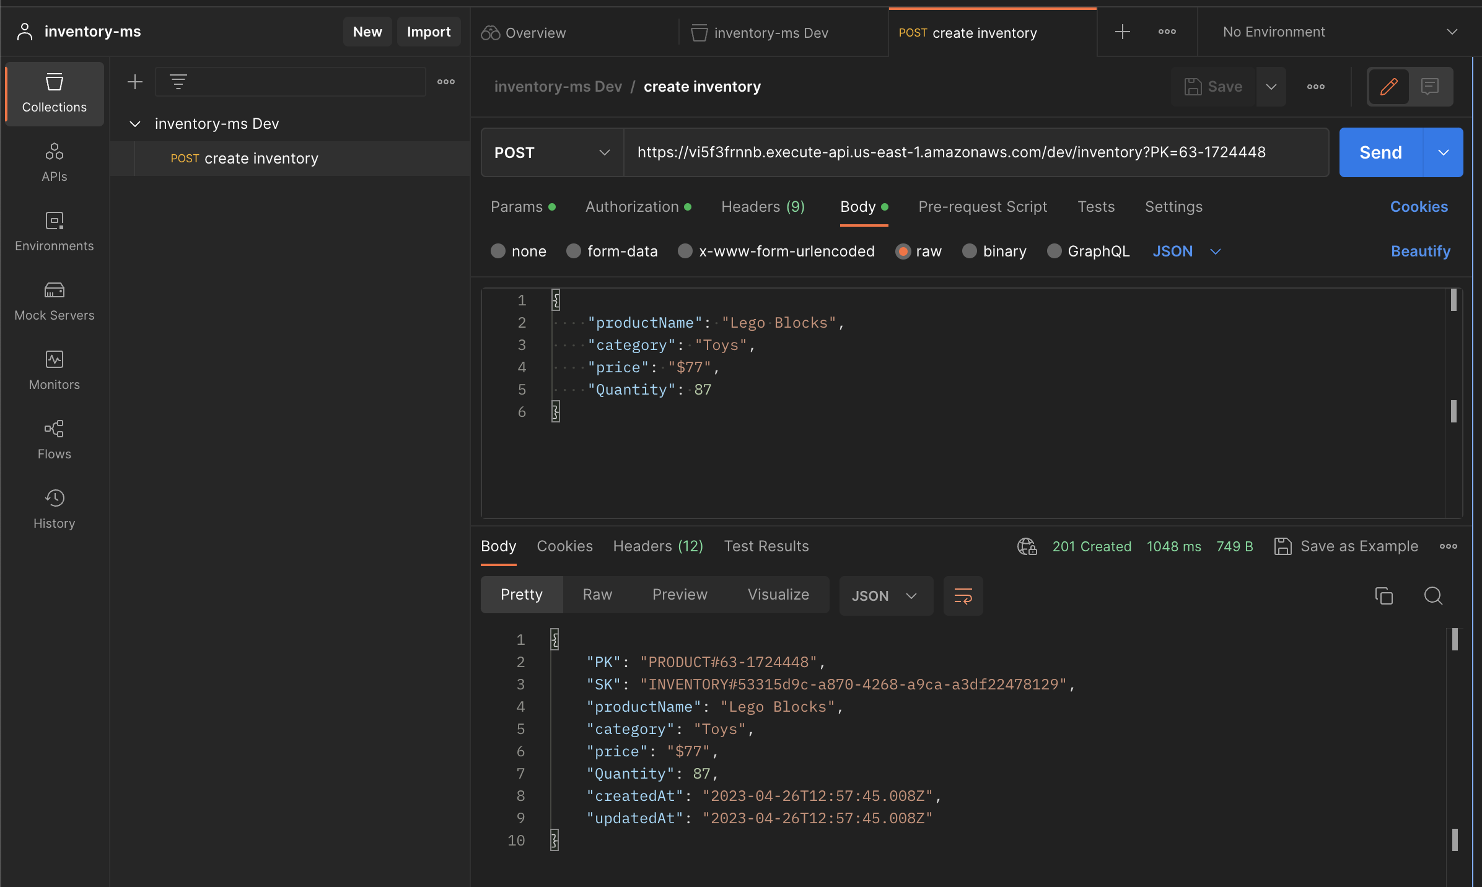Open response more options ellipsis

coord(1449,546)
